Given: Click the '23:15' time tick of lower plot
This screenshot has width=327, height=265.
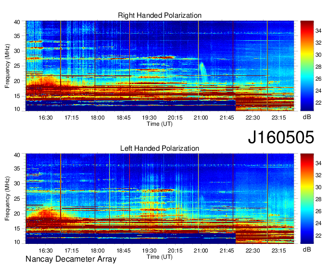Looking at the screenshot, I should click(x=278, y=251).
